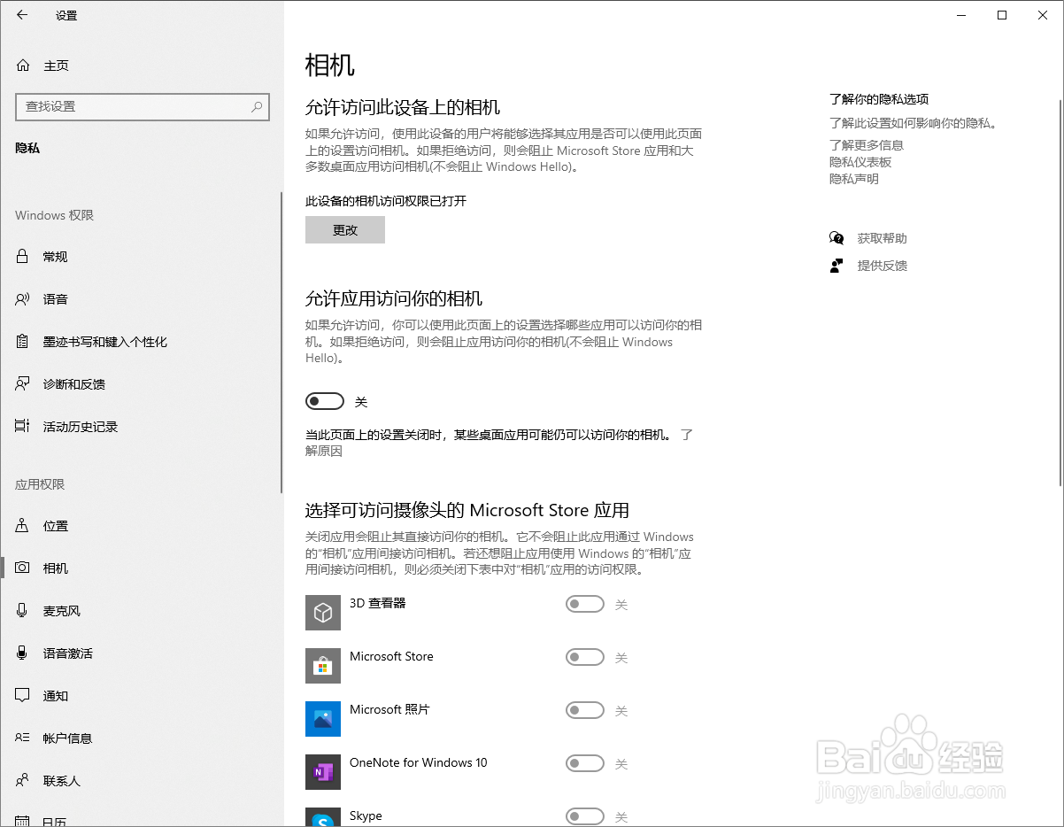The image size is (1064, 827).
Task: Open the 位置 (Location) privacy settings
Action: click(55, 525)
